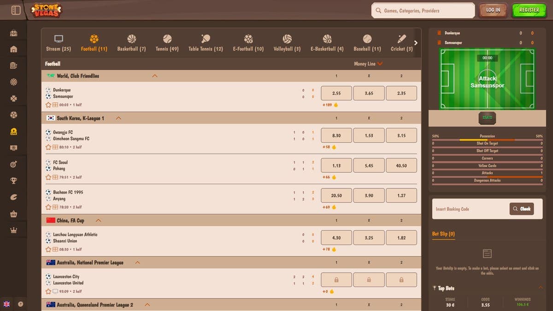Open help question mark icon
The image size is (553, 311).
20,304
